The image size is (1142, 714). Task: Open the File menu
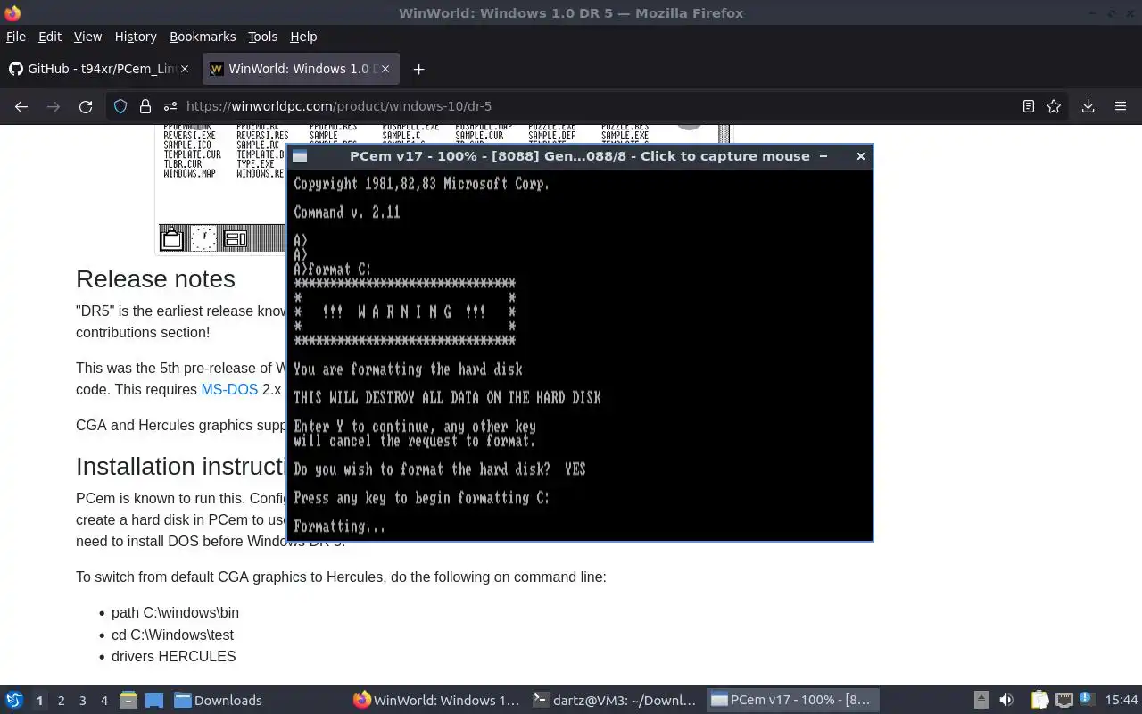16,37
